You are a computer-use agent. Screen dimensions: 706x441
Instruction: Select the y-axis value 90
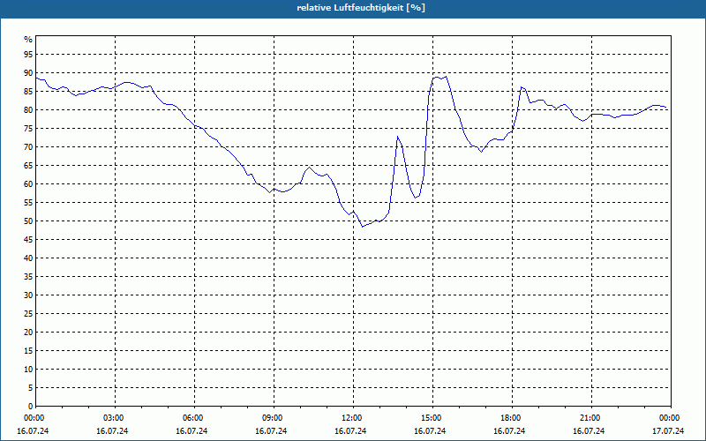click(x=28, y=73)
